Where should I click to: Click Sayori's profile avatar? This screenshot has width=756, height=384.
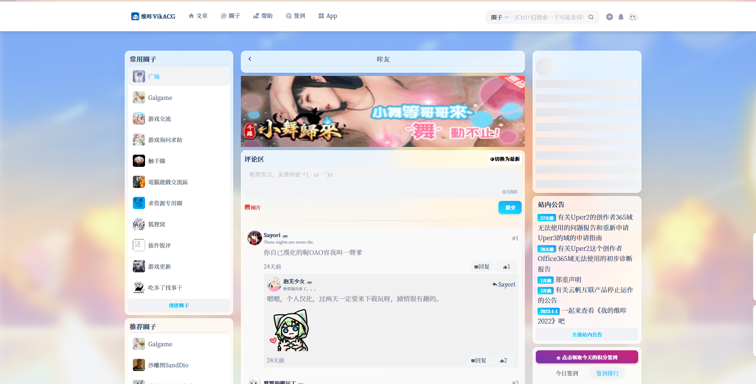(255, 238)
